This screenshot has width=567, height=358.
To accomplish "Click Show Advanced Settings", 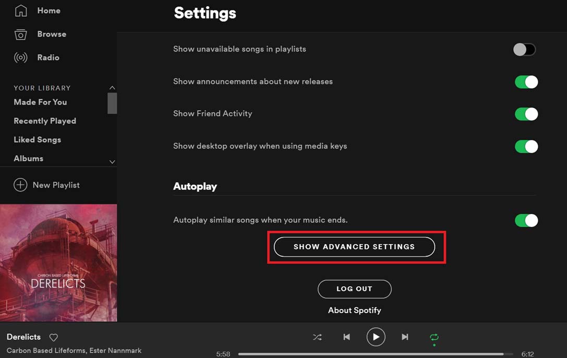I will 355,247.
